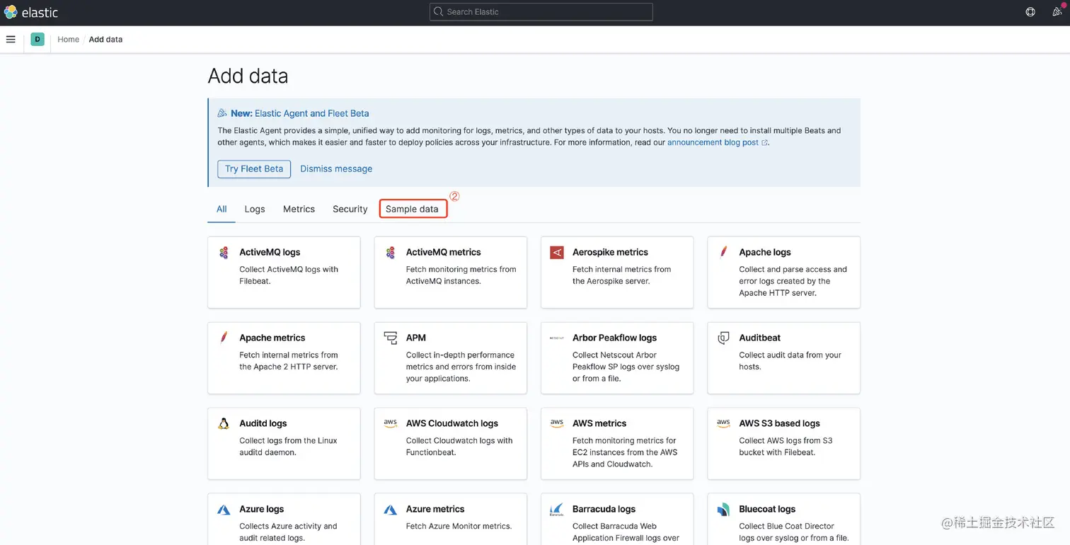Open the newsfeed notifications icon

coord(1058,12)
